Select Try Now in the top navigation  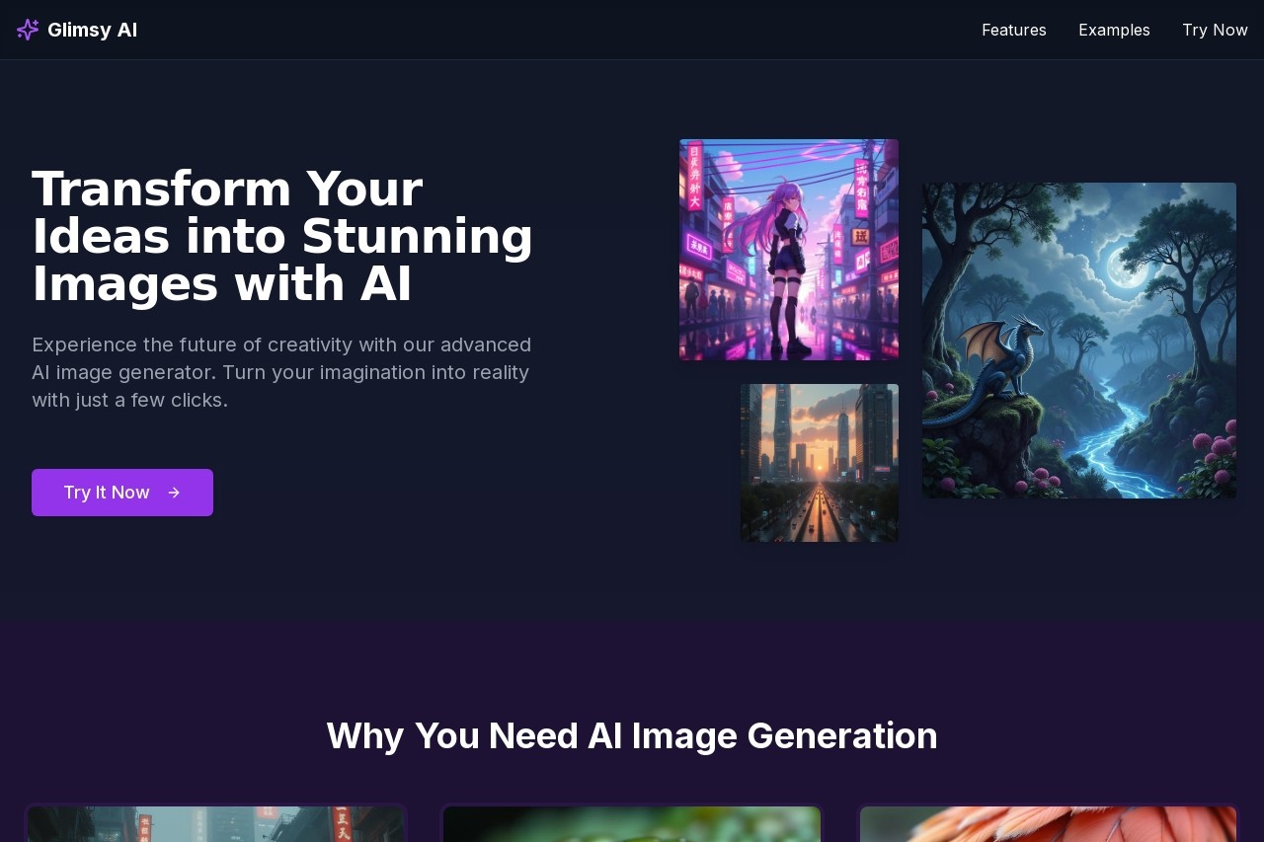[1215, 30]
